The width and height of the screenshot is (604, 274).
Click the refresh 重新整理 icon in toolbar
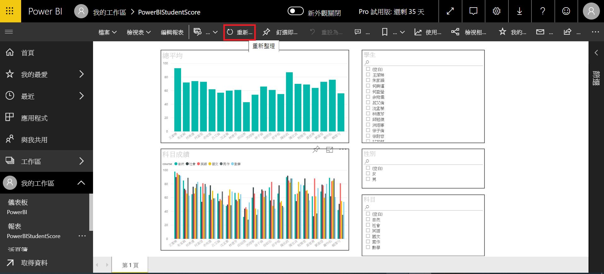[x=230, y=32]
